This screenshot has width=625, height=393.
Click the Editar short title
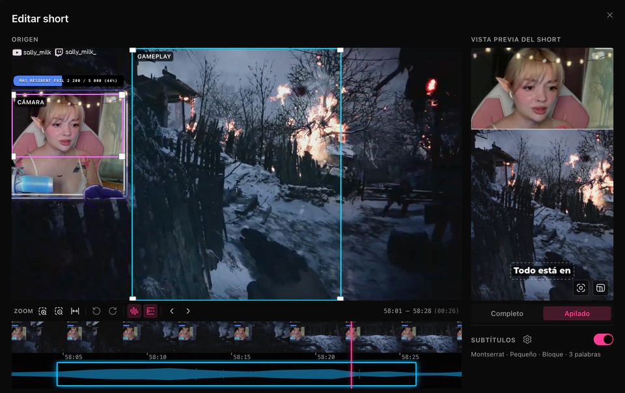(x=40, y=19)
